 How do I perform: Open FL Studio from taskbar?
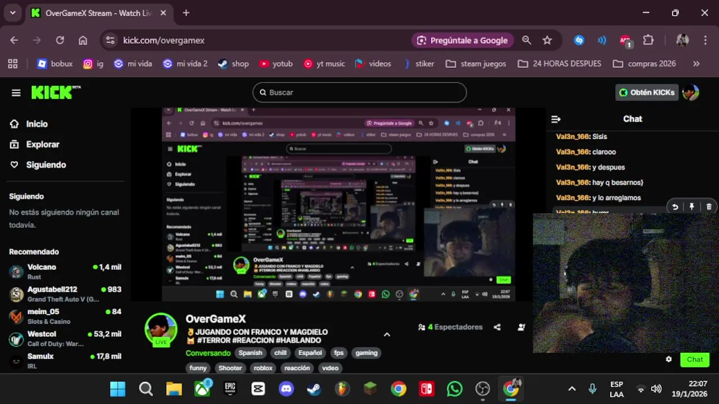coord(343,389)
